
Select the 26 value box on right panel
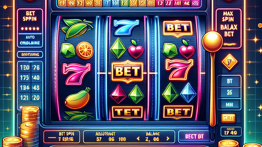pyautogui.click(x=230, y=92)
